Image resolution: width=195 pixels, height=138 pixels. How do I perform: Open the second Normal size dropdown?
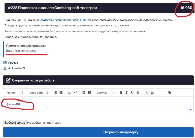pos(106,93)
